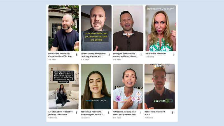Viewport: 224px width, 126px height.
Task: Click three-dot menu beside Retroactive Jealousy? title
Action: click(174, 55)
